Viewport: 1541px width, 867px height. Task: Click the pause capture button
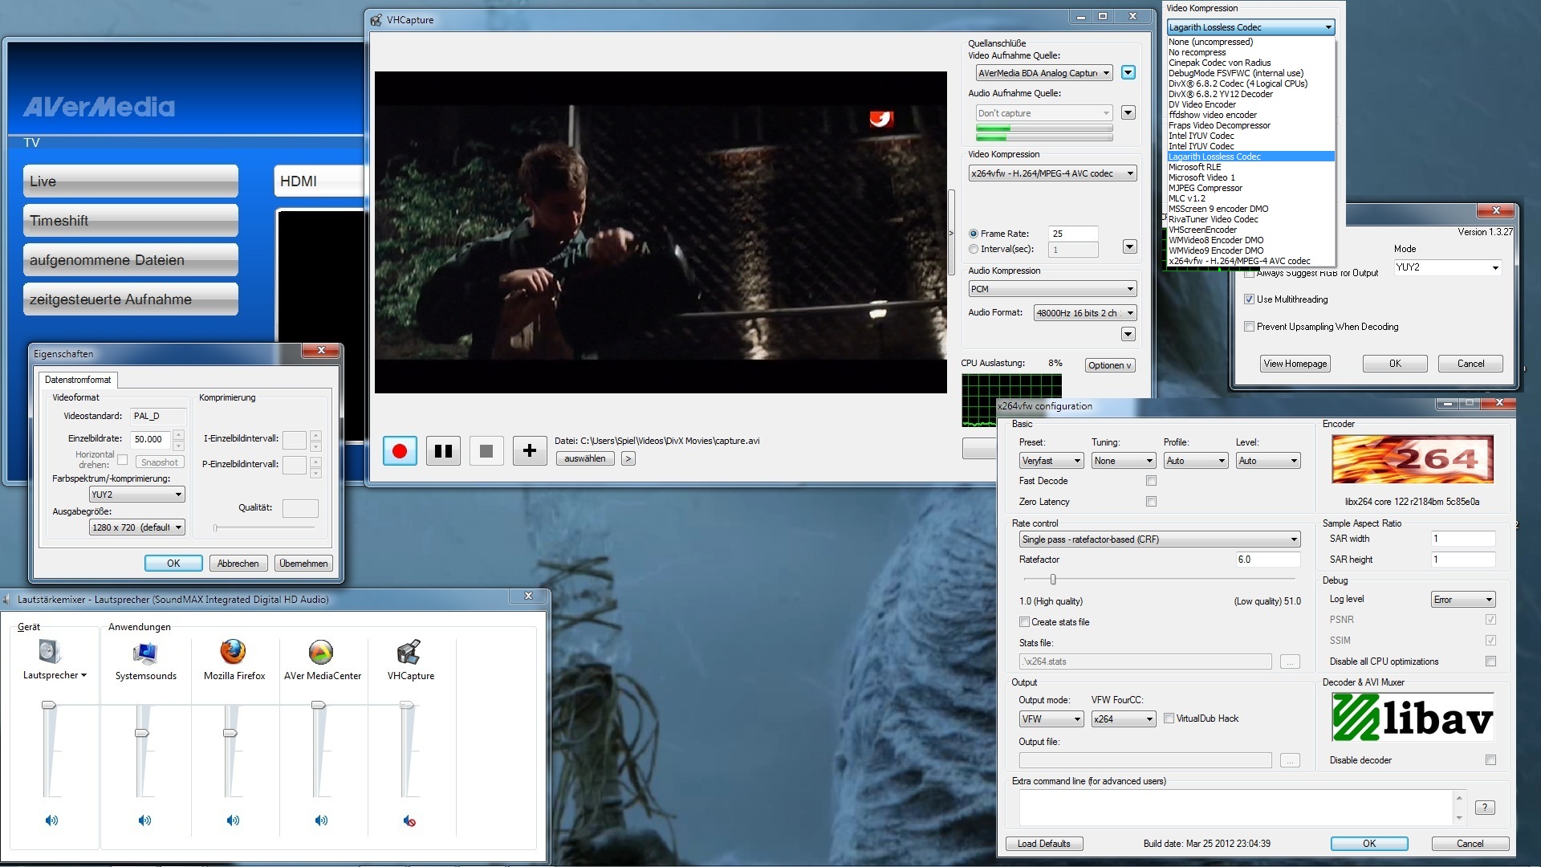(x=443, y=451)
